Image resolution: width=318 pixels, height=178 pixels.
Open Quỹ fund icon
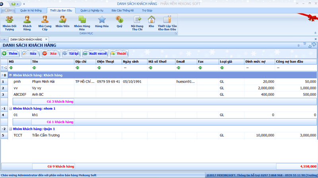click(x=120, y=22)
